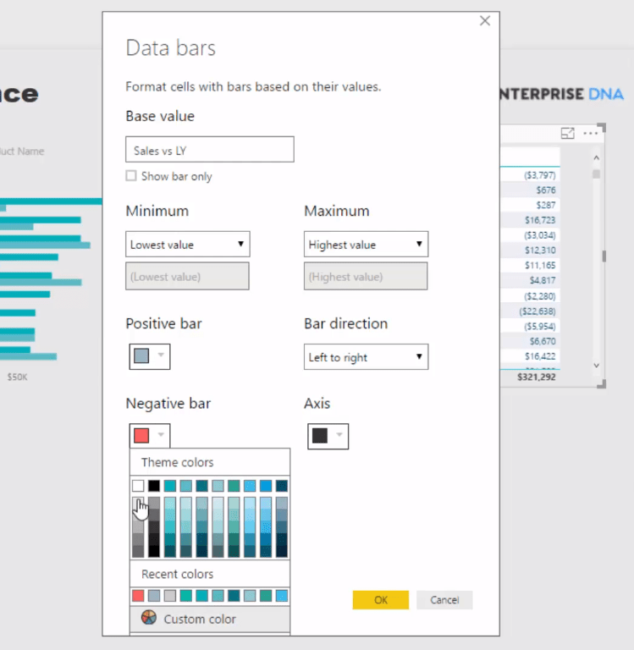Click the Sales vs LY base value field
The image size is (634, 650).
click(210, 149)
